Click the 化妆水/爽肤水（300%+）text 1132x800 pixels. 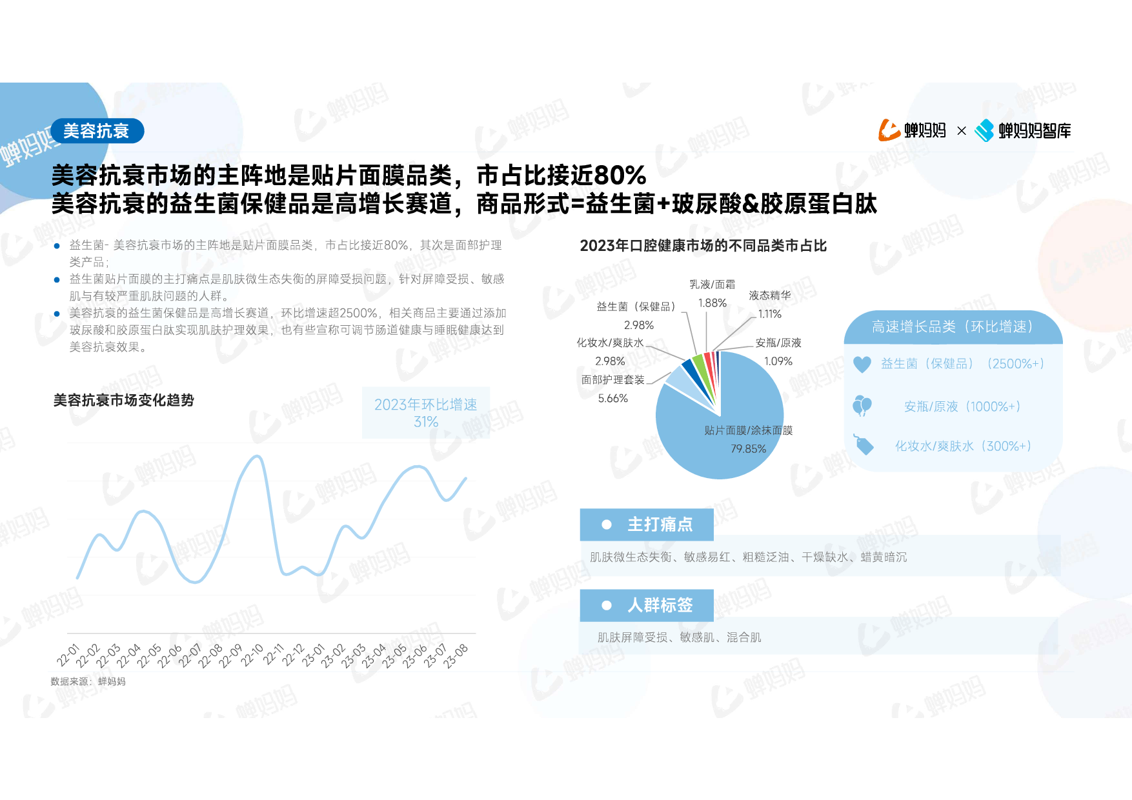[x=962, y=446]
